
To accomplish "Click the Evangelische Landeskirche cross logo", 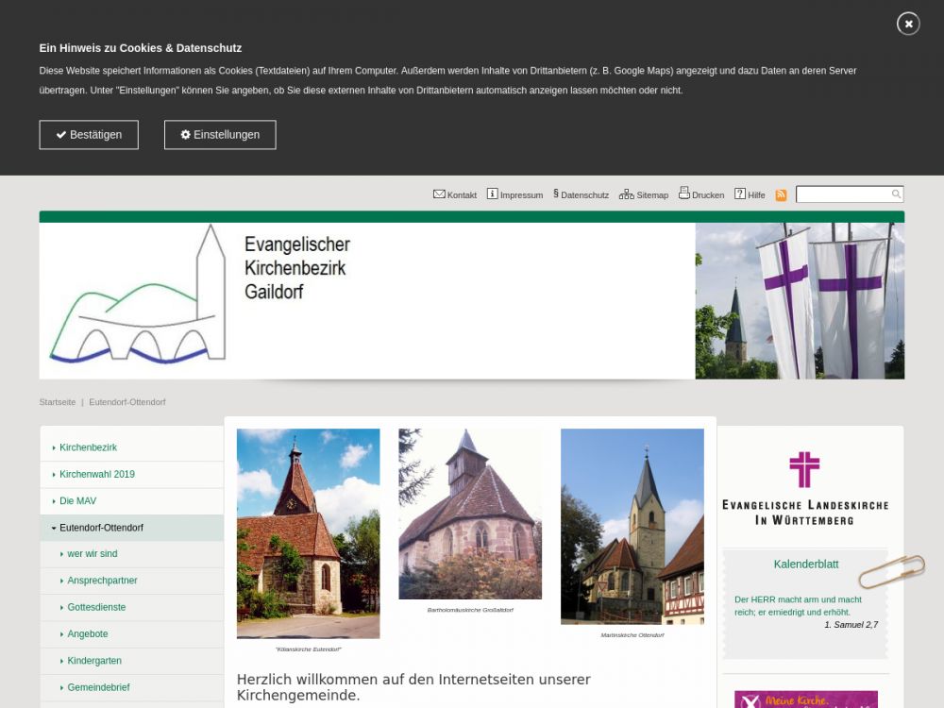I will [x=804, y=469].
